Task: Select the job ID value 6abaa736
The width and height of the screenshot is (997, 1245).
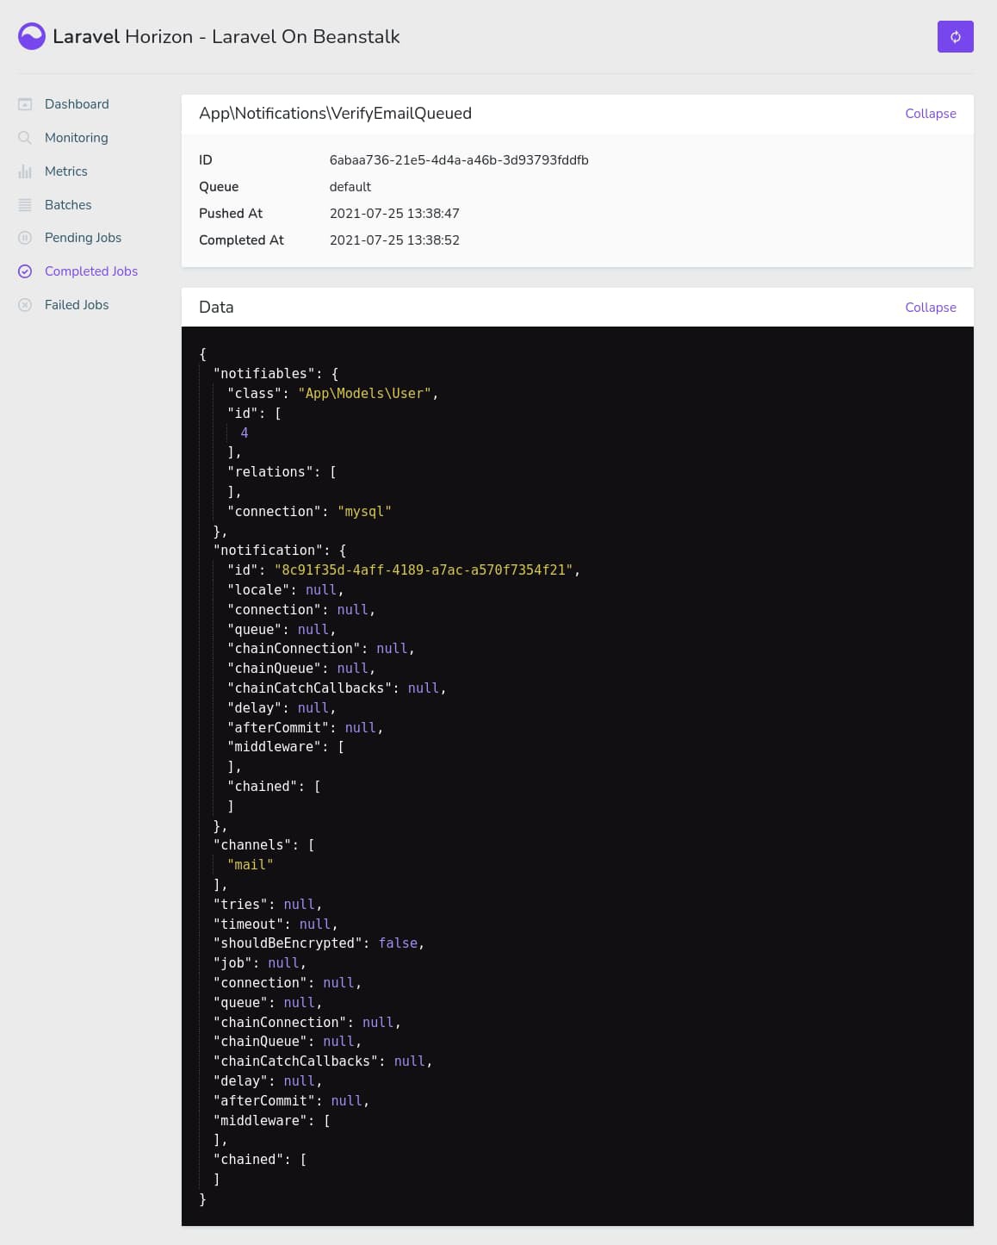Action: pyautogui.click(x=459, y=159)
